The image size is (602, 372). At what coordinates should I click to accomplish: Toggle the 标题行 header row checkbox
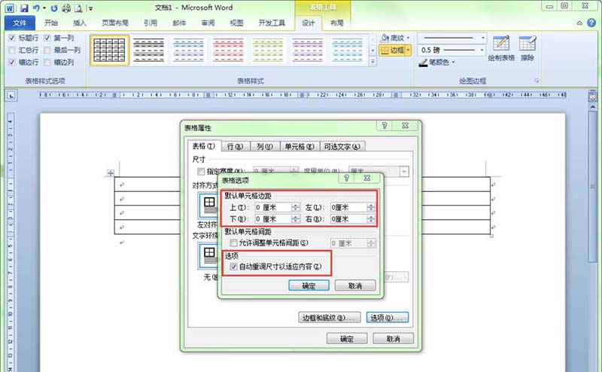pyautogui.click(x=12, y=38)
